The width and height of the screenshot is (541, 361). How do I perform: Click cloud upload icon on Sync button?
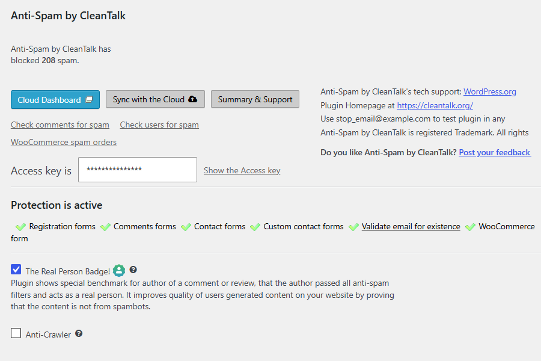tap(192, 99)
